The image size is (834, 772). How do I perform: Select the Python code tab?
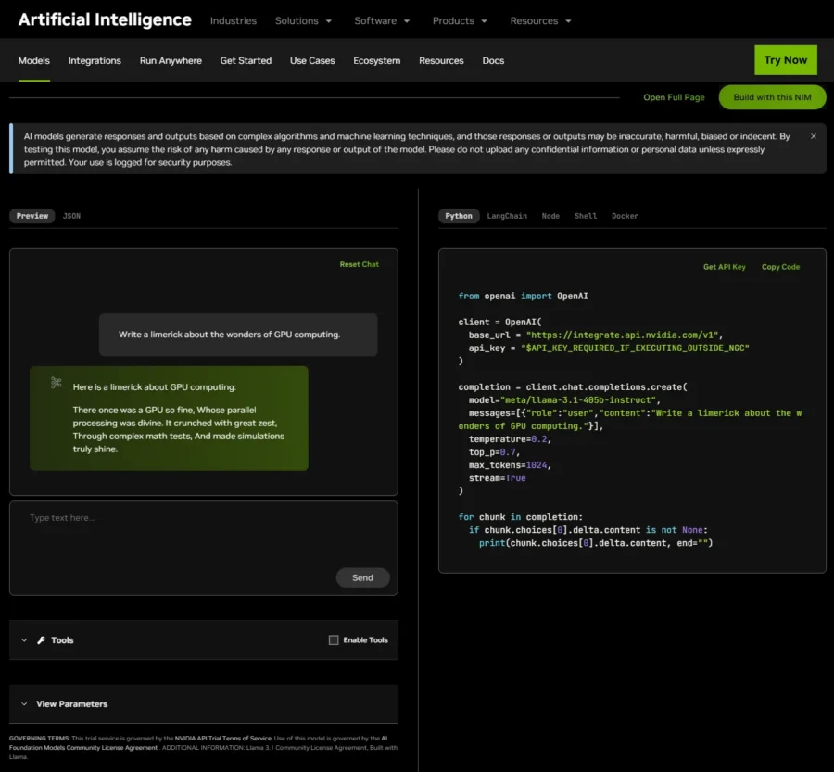[459, 216]
